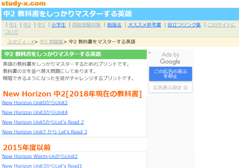Go to the 小学生 section

(x=59, y=25)
